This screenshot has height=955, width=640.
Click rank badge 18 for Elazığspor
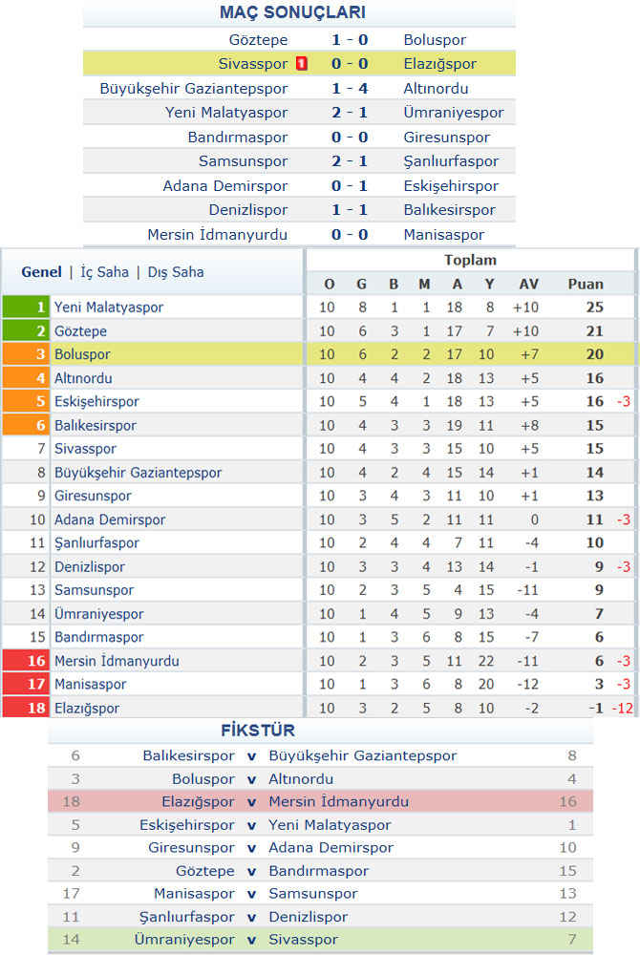pyautogui.click(x=25, y=708)
